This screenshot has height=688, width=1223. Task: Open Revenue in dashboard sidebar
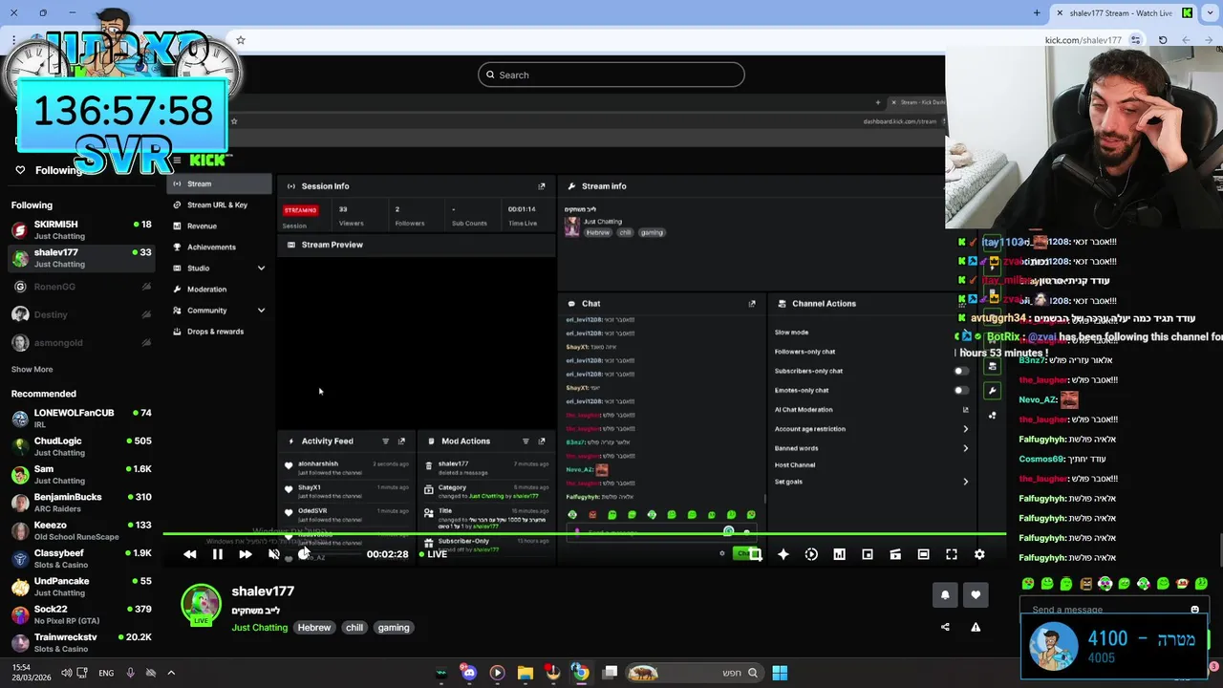coord(220,226)
